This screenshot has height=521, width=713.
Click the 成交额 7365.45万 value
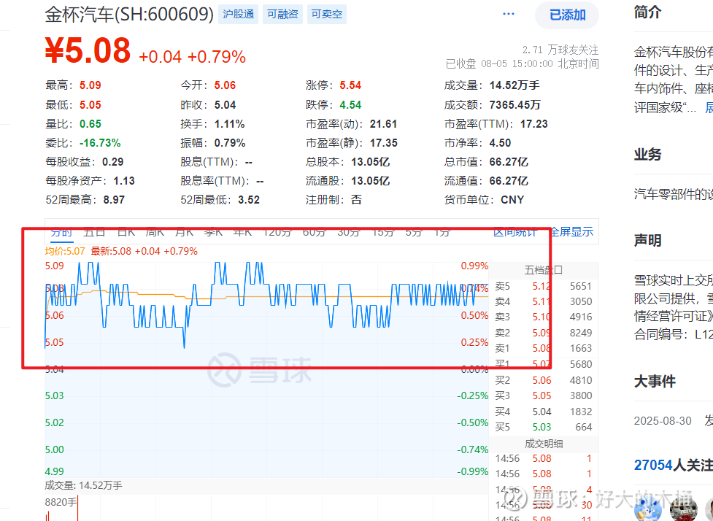click(x=514, y=105)
